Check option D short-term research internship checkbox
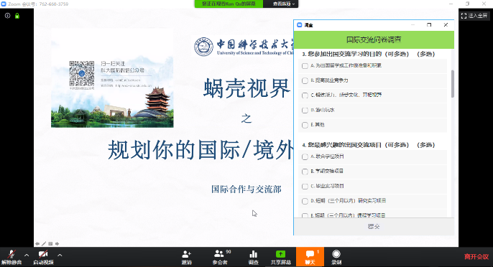 pyautogui.click(x=305, y=201)
